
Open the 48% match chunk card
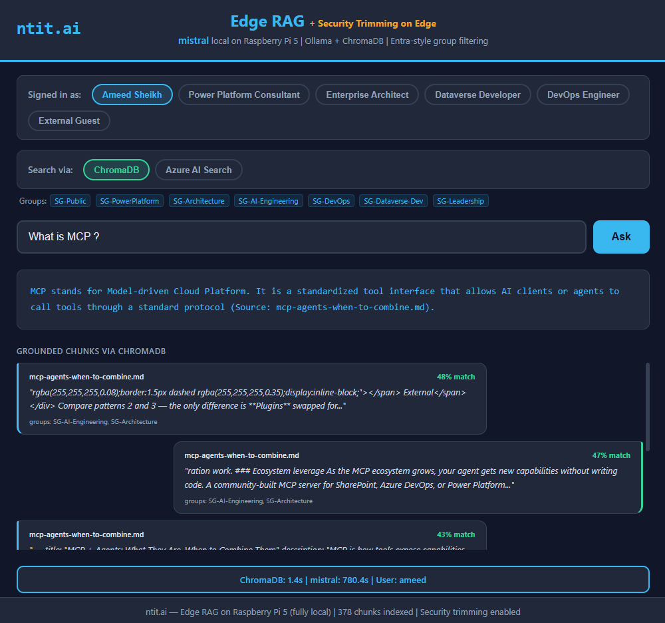tap(252, 398)
